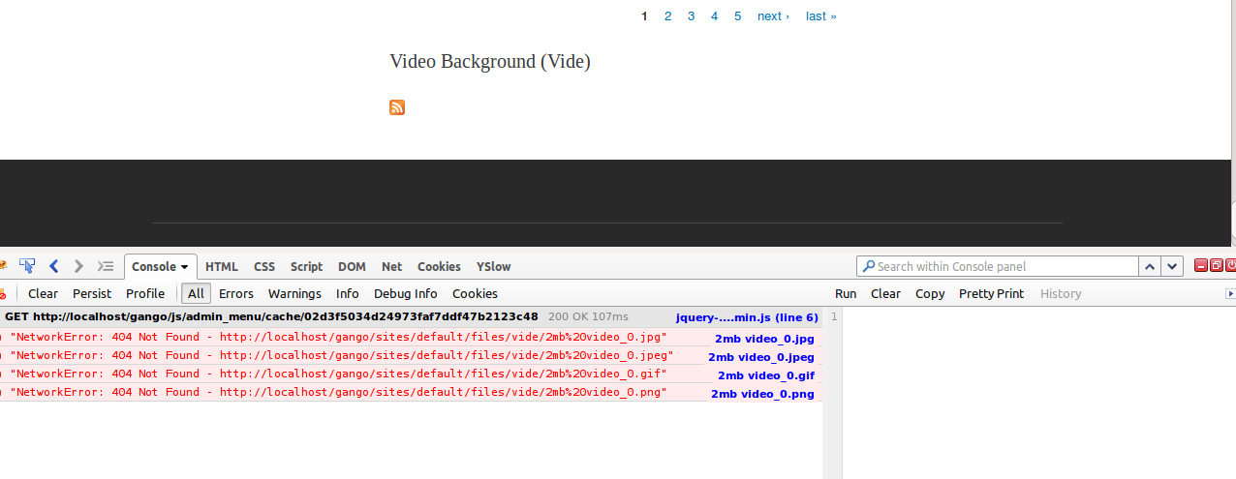Viewport: 1236px width, 479px height.
Task: Run the command editor script
Action: click(846, 293)
